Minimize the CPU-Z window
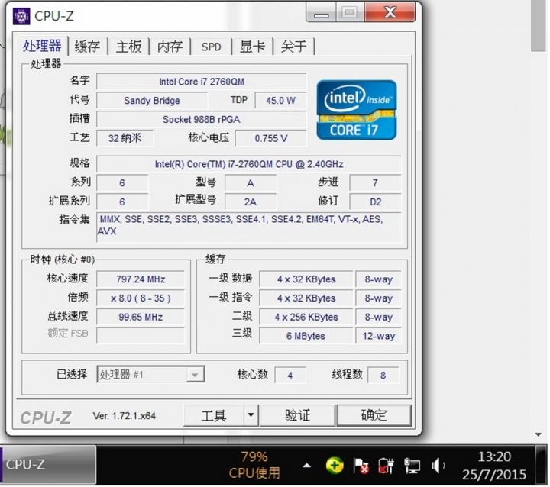Image resolution: width=550 pixels, height=487 pixels. [322, 13]
